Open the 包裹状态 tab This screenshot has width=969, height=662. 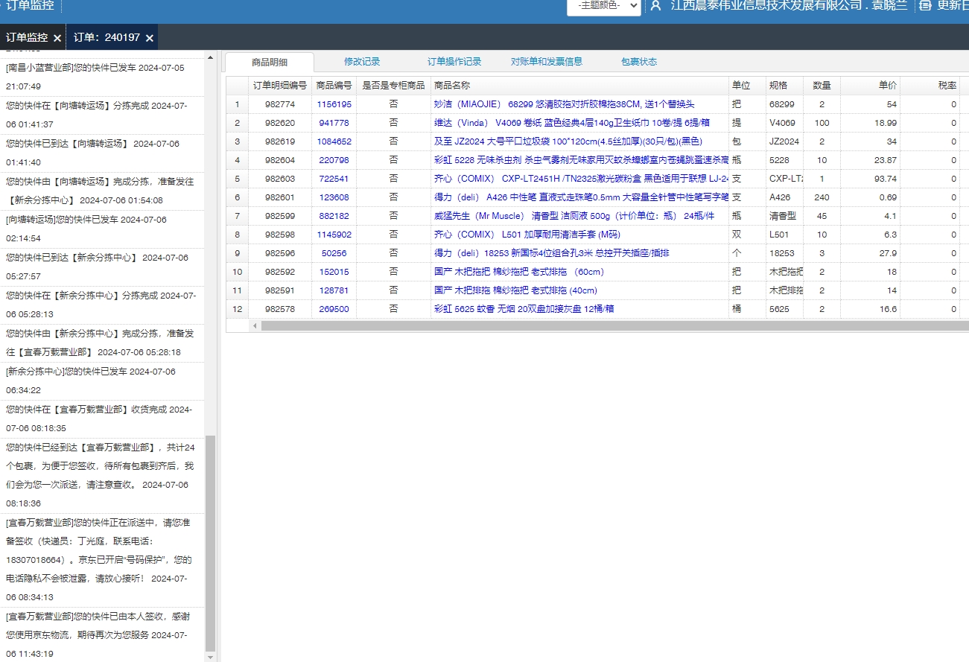[x=639, y=62]
